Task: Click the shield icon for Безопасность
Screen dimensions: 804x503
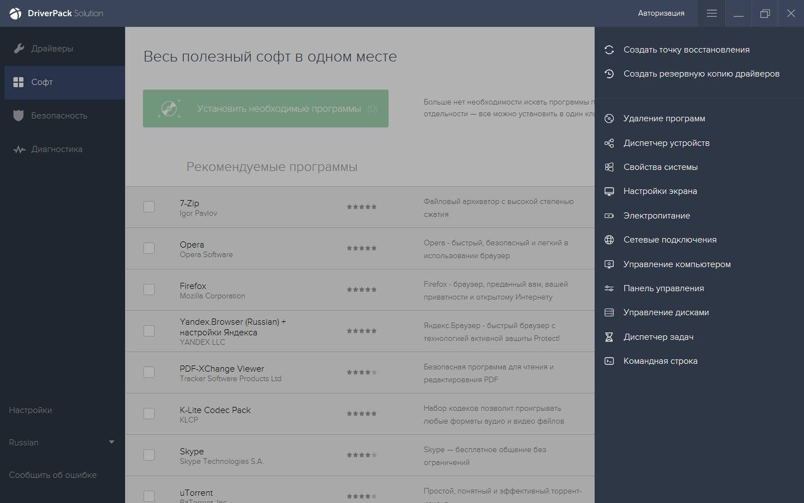Action: pos(18,116)
